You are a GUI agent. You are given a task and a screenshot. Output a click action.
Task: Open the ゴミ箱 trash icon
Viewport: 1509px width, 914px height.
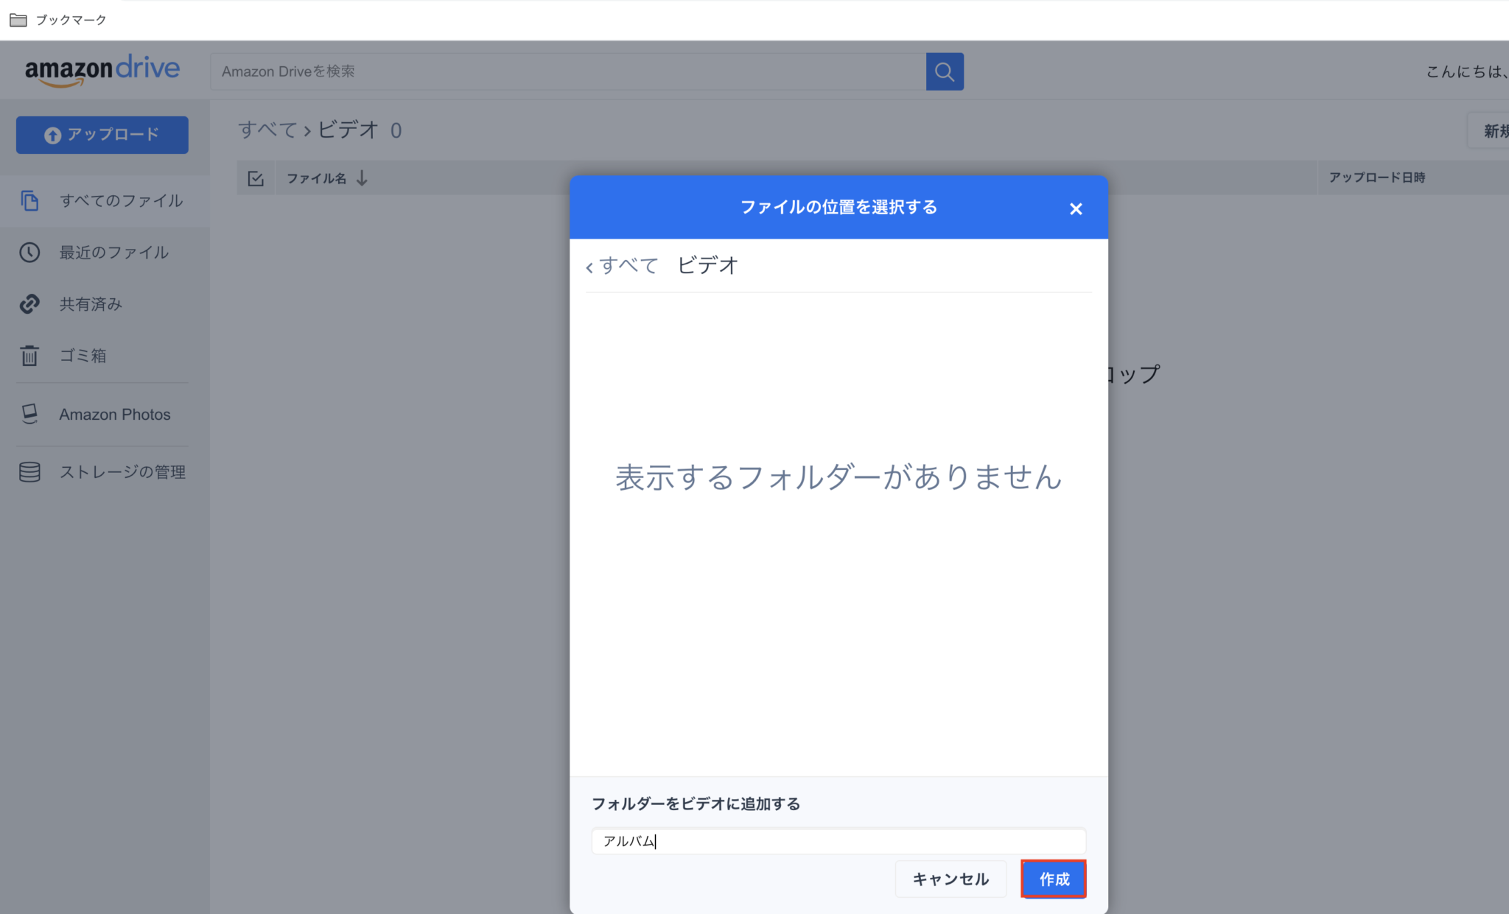(x=29, y=356)
